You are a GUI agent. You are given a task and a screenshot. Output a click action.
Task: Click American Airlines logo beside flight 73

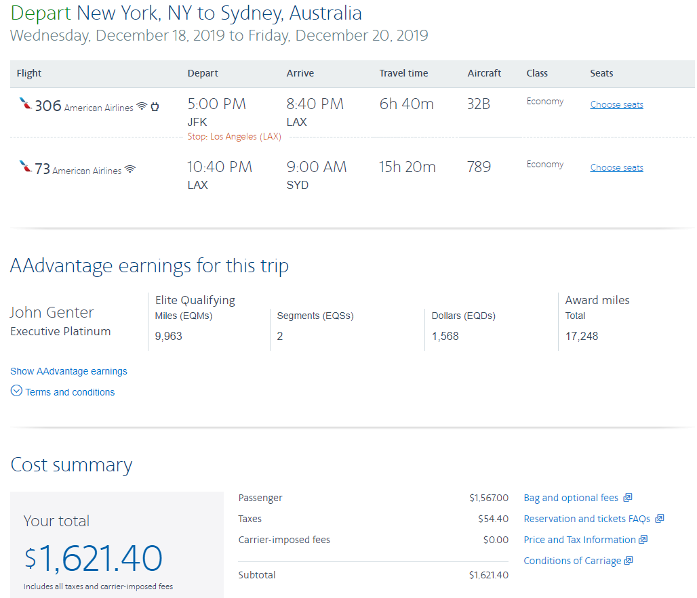[x=26, y=167]
